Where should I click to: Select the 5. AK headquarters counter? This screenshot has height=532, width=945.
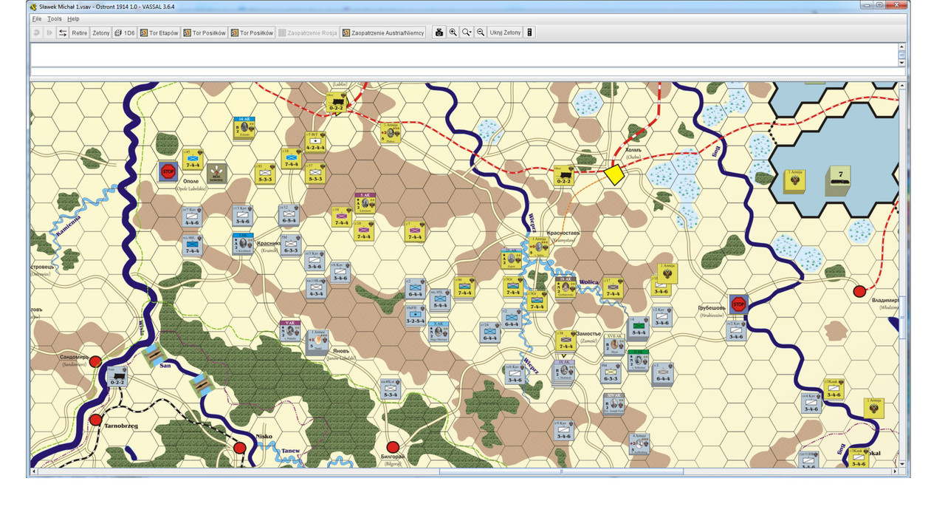tap(365, 203)
